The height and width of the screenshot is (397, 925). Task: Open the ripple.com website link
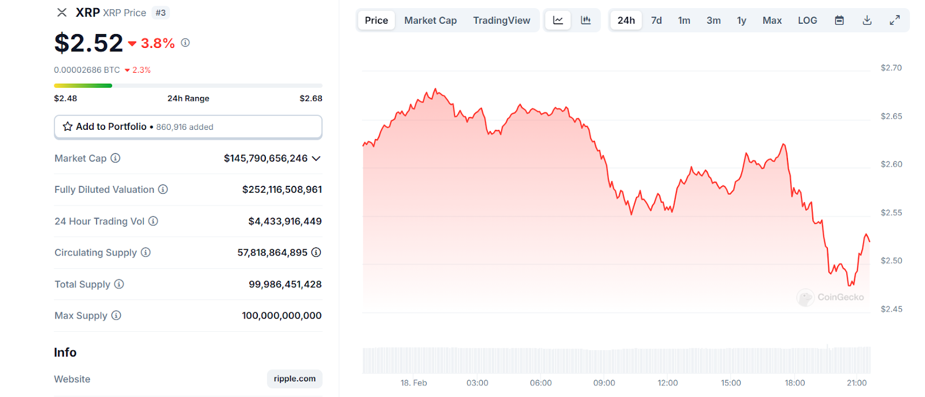point(295,379)
